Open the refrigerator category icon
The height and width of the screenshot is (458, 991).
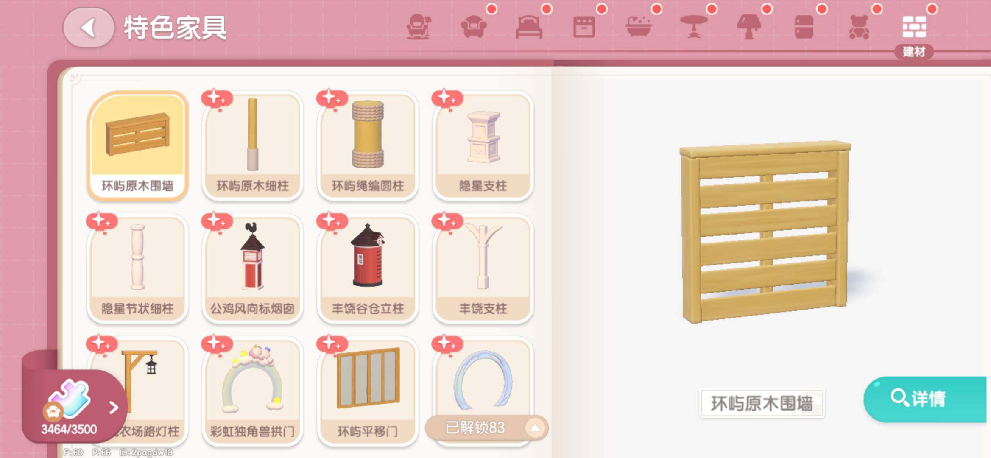pyautogui.click(x=804, y=27)
